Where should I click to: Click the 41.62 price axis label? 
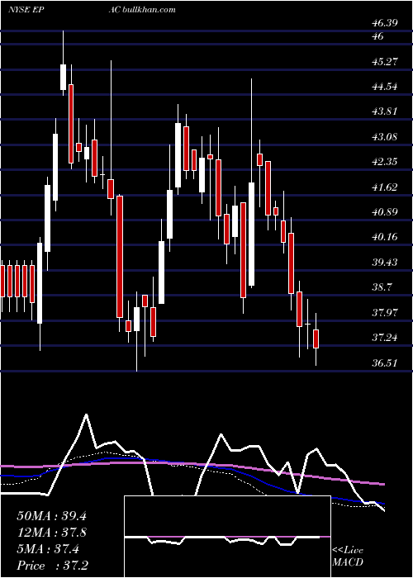[x=385, y=187]
